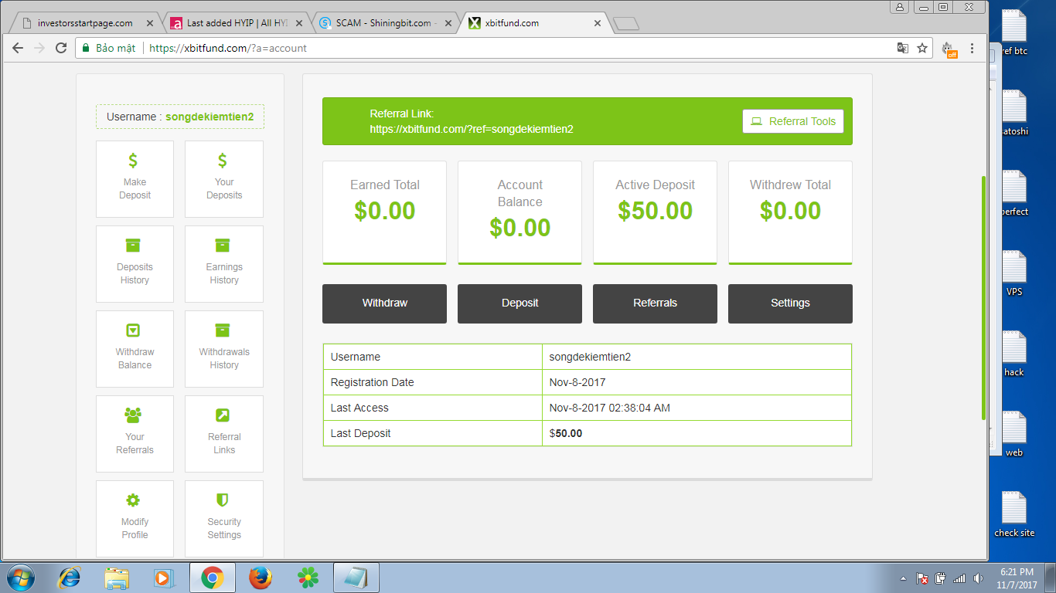Open the Make Deposit tile in sidebar
The width and height of the screenshot is (1056, 593).
tap(135, 179)
